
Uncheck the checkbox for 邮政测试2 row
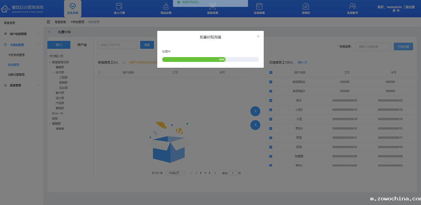coord(271,82)
